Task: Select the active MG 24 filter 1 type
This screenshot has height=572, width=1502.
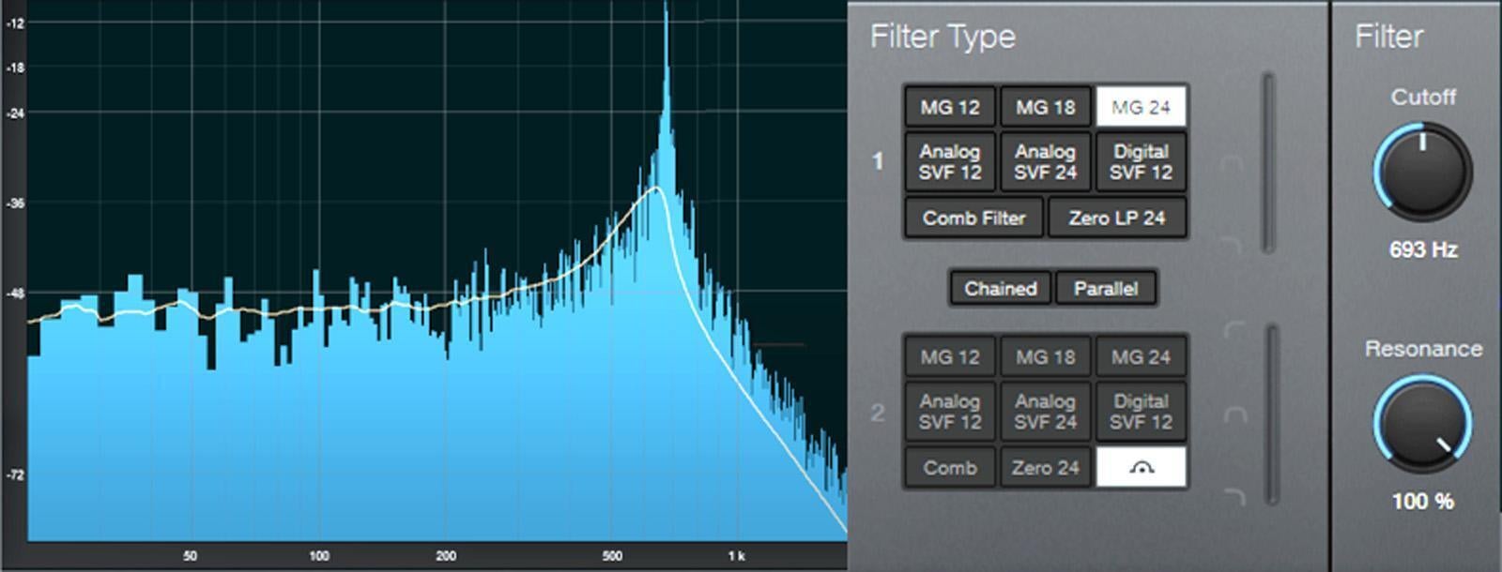Action: [x=1141, y=107]
